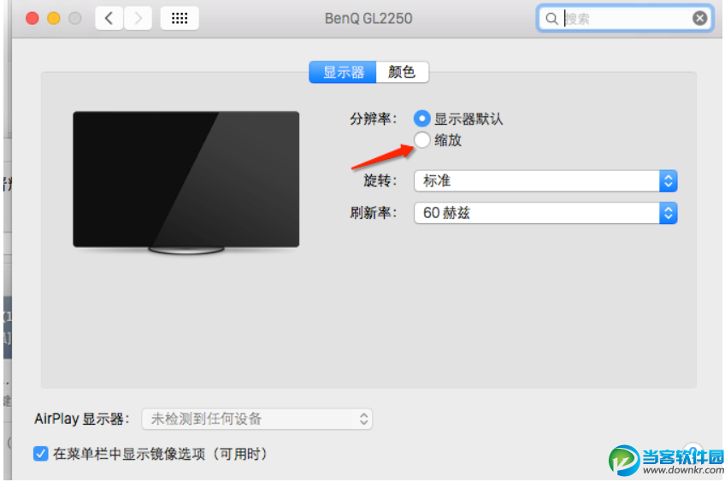Clear the search field with the X icon

699,19
